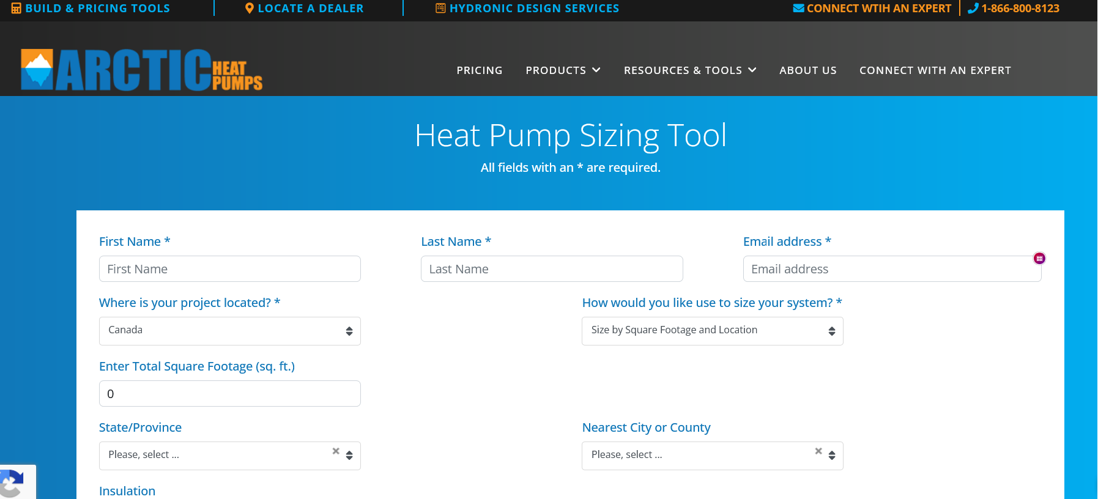The image size is (1098, 499).
Task: Click the 'State/Province' label
Action: pos(140,427)
